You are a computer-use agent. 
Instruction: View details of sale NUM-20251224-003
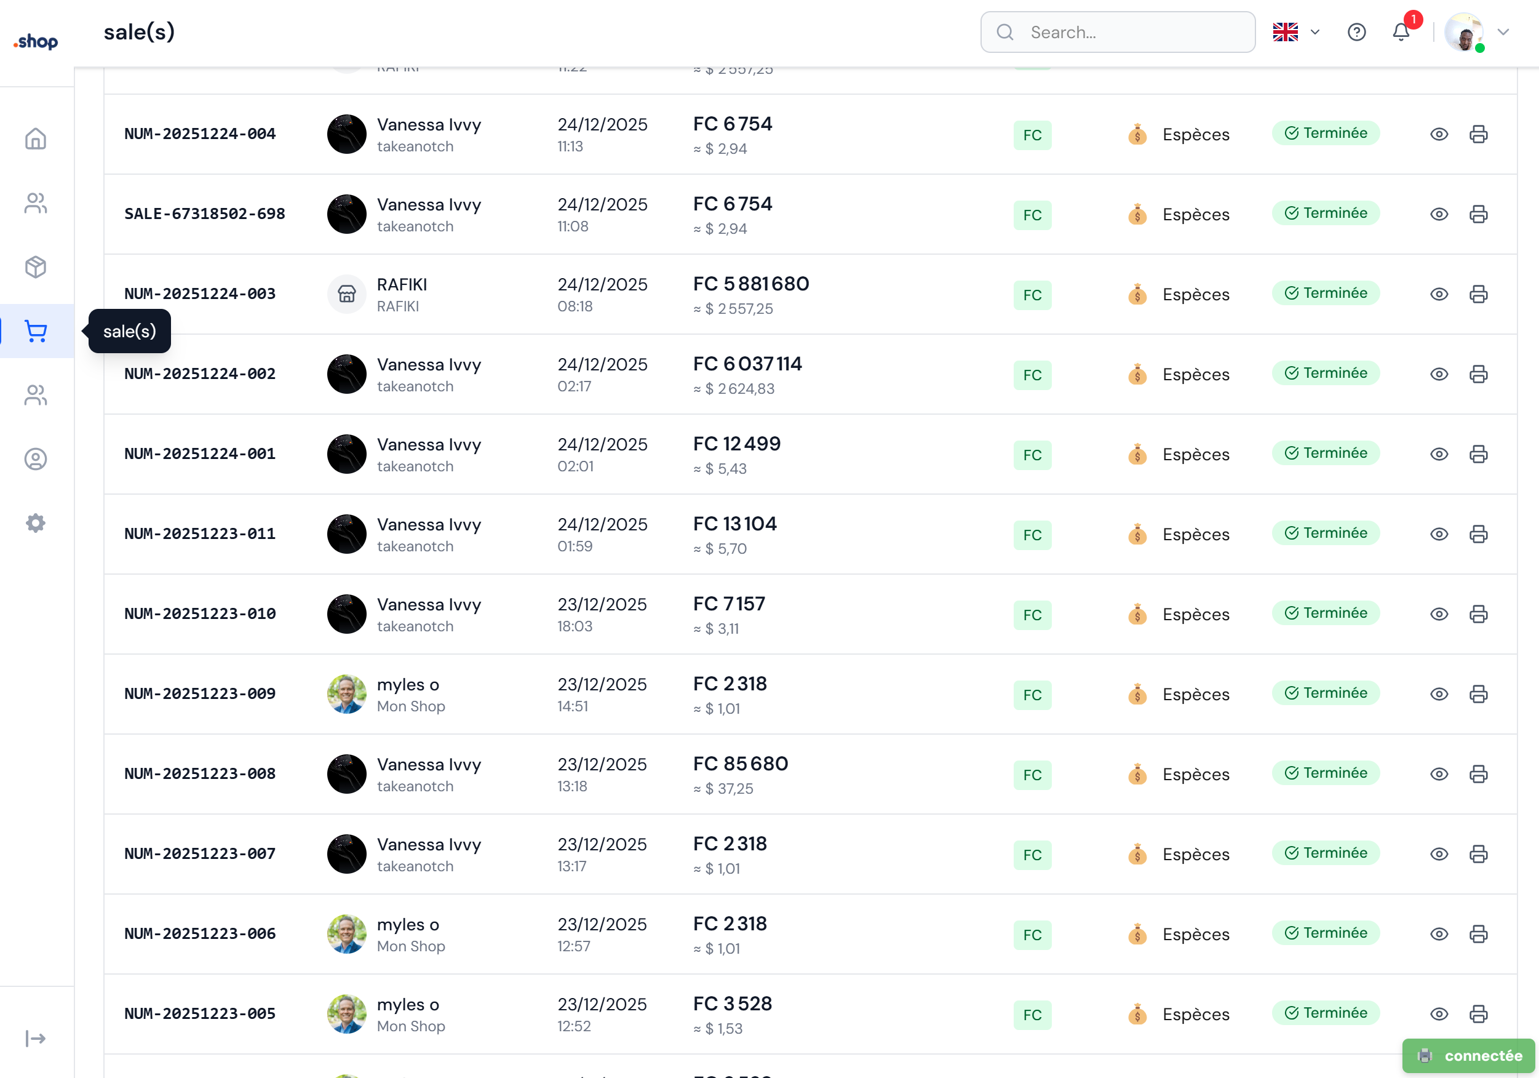coord(1439,294)
